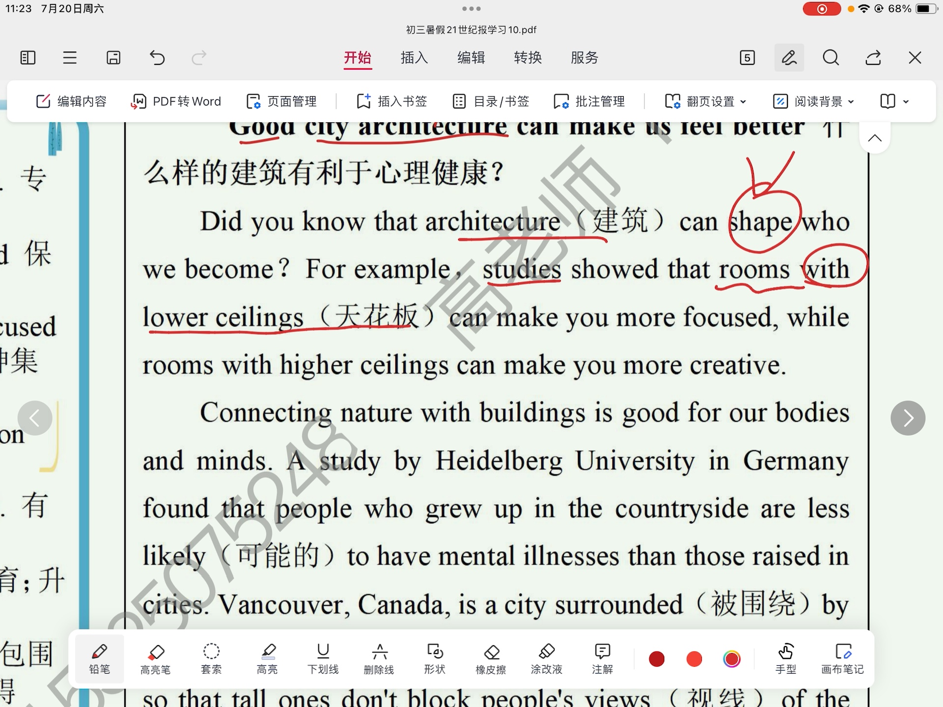Open the hamburger menu icon
This screenshot has width=943, height=707.
70,58
